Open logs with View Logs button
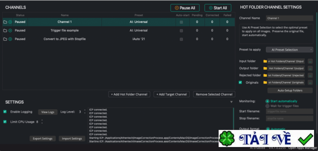The image size is (318, 151). (x=48, y=112)
